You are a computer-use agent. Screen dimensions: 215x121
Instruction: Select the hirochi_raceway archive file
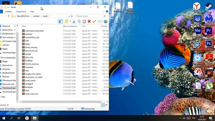click(x=32, y=64)
